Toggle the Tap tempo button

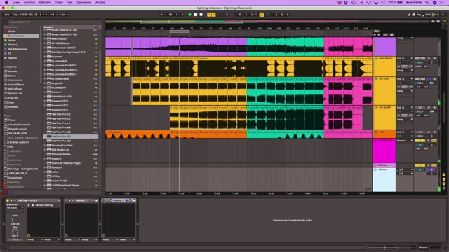[x=15, y=15]
